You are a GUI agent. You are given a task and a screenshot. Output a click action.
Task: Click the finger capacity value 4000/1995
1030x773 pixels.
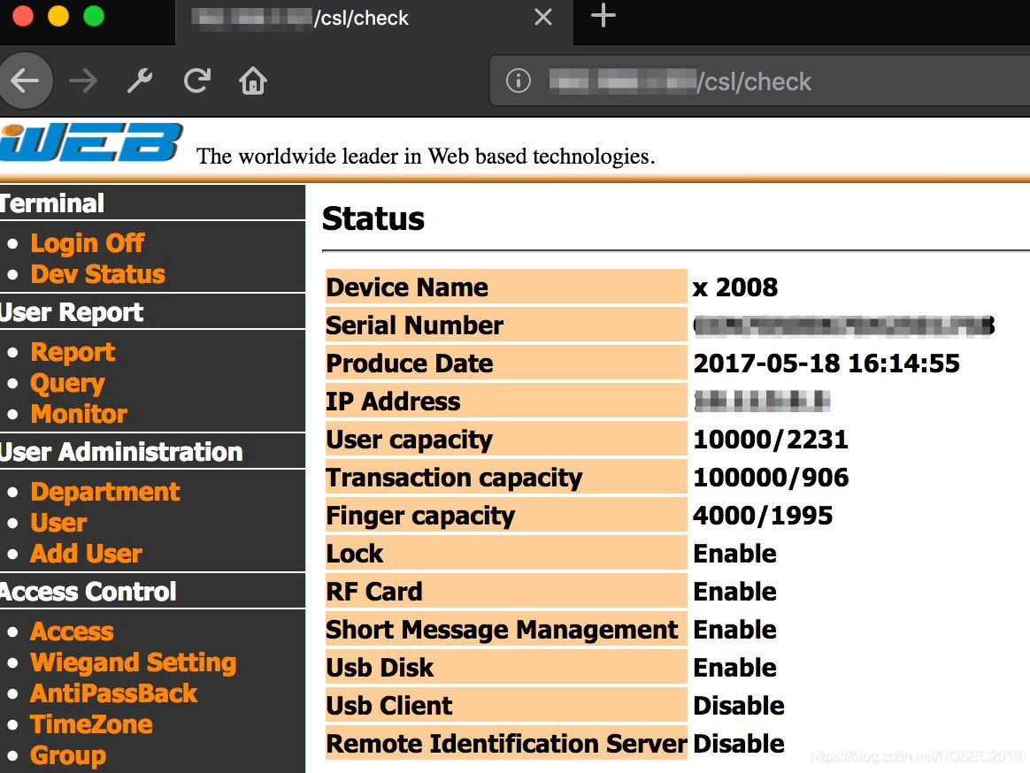763,516
